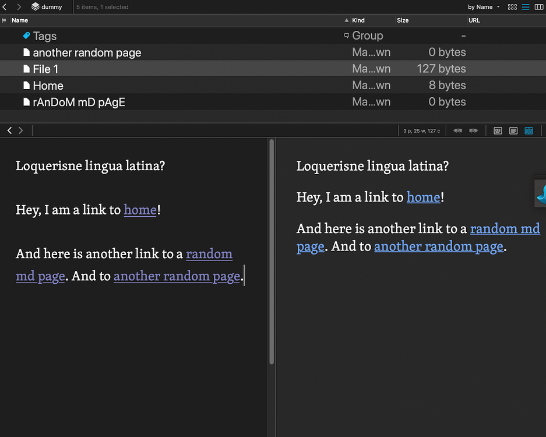Open 'home' link in rendered preview
The width and height of the screenshot is (546, 437).
pyautogui.click(x=423, y=197)
